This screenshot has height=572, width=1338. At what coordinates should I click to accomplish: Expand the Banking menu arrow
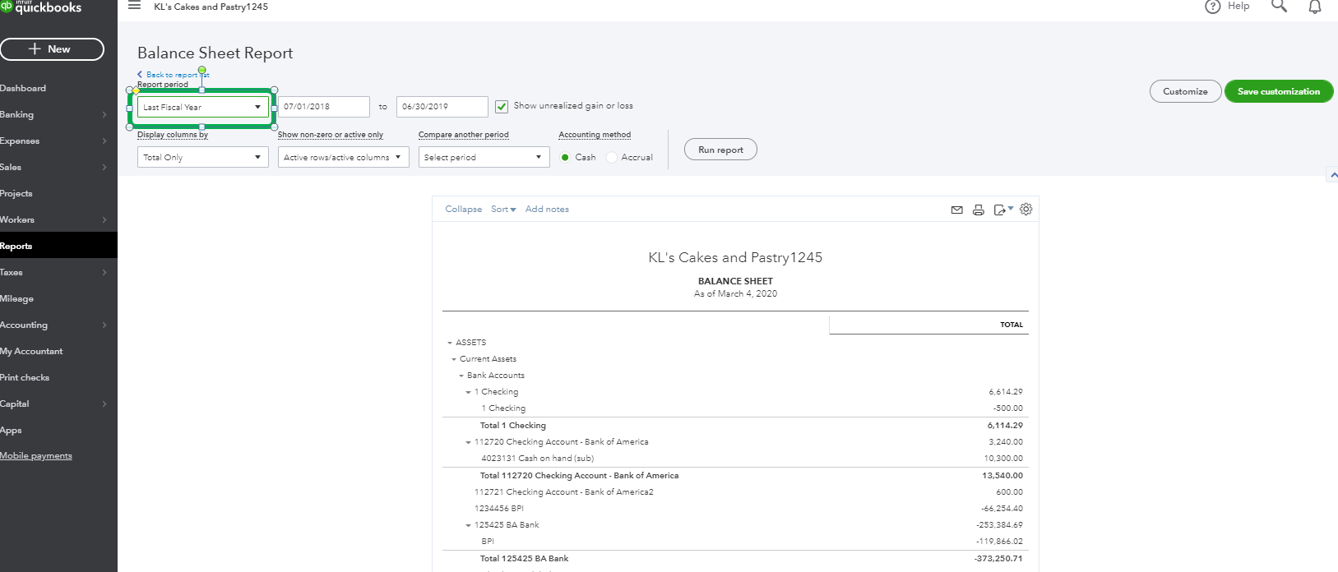(x=104, y=115)
